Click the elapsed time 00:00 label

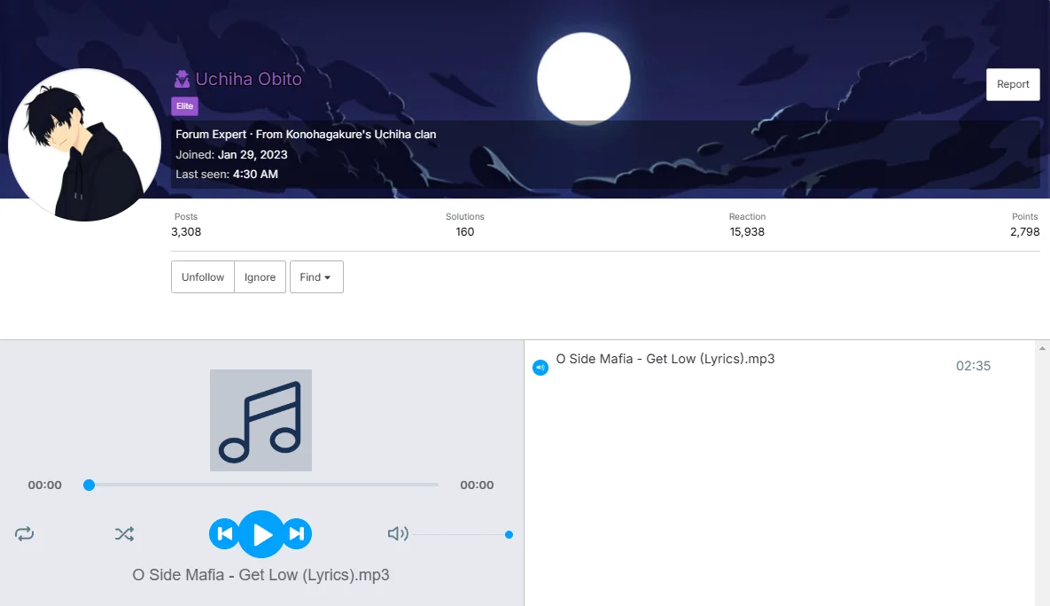click(45, 485)
